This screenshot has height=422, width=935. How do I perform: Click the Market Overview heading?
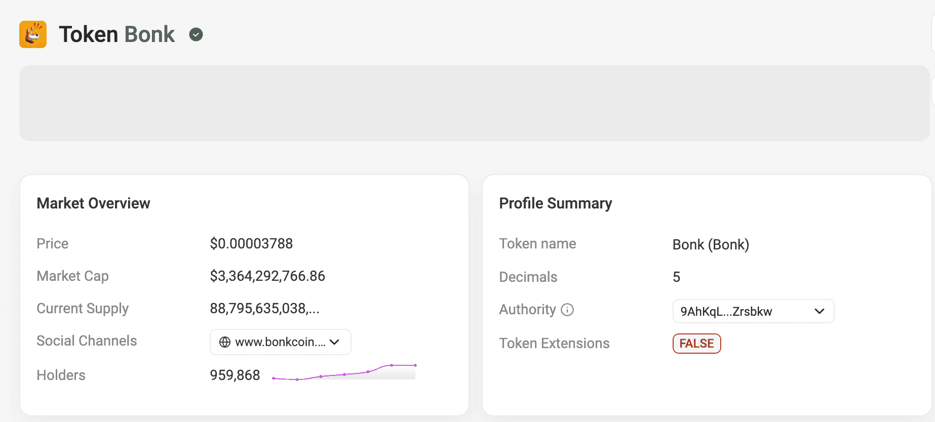coord(94,203)
